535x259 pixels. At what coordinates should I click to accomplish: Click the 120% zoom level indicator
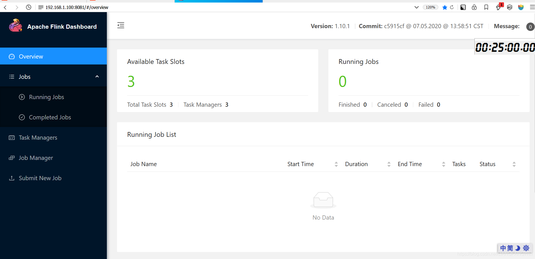[430, 7]
